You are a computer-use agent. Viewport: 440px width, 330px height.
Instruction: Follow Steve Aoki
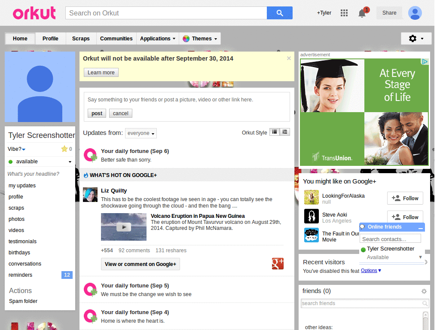[x=405, y=217]
